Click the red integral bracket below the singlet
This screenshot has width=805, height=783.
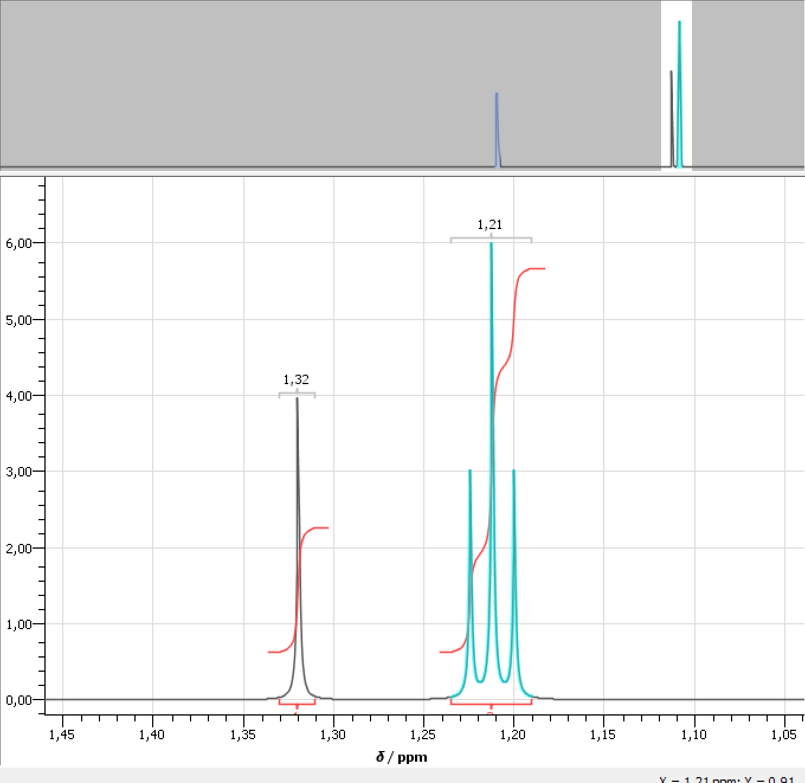(297, 703)
